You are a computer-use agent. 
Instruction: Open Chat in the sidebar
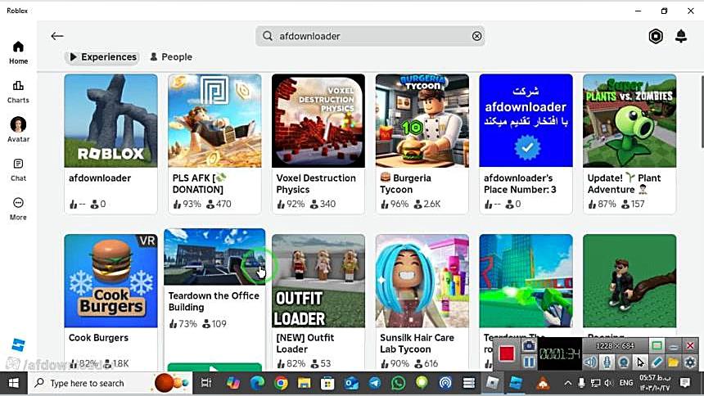pyautogui.click(x=18, y=169)
